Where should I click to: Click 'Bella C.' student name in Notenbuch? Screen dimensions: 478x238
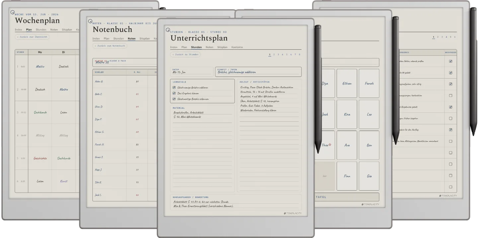point(99,94)
